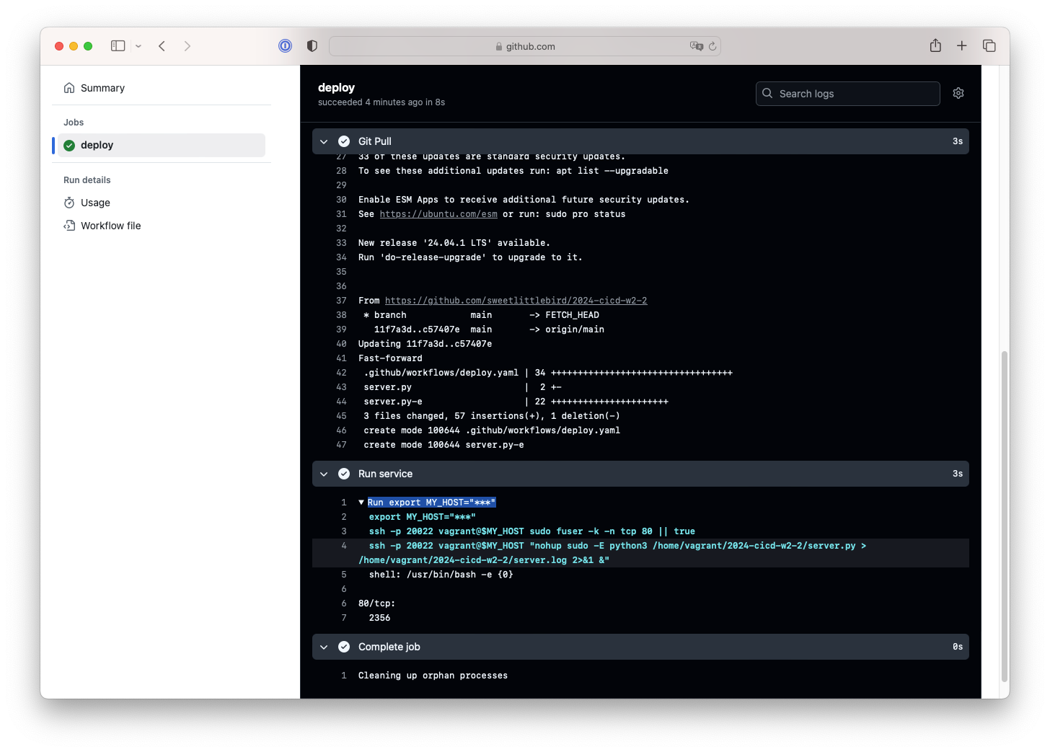Click the 'Updating 11f7a3d..c57407e' log line
The height and width of the screenshot is (752, 1050).
[425, 344]
